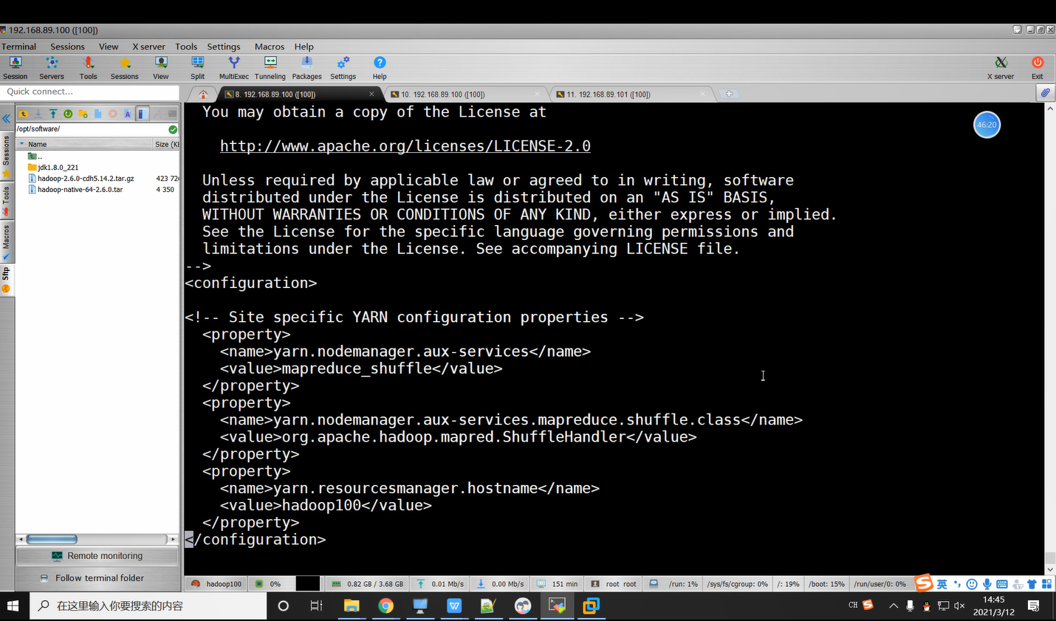The width and height of the screenshot is (1056, 621).
Task: Open the Sessions star toolbar button
Action: click(x=125, y=68)
